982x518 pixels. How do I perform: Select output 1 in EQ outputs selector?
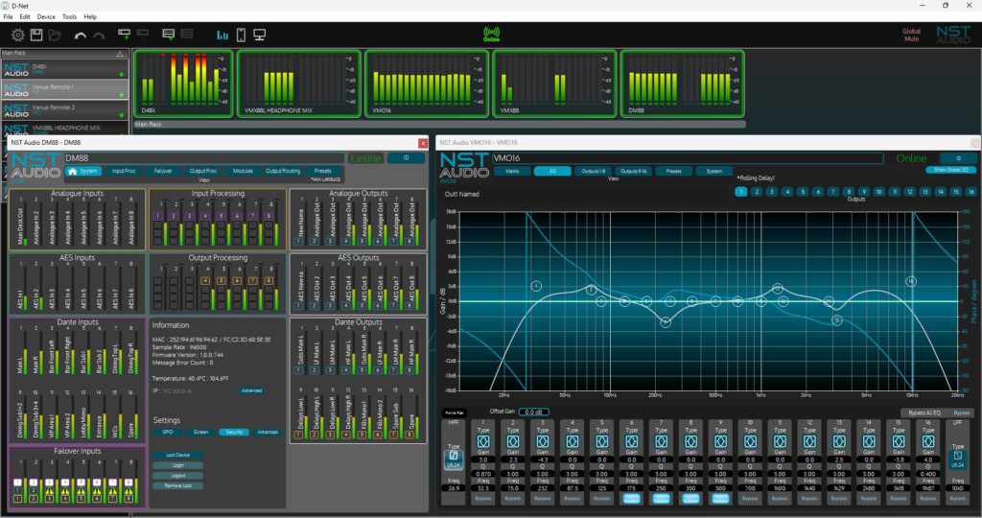click(741, 192)
